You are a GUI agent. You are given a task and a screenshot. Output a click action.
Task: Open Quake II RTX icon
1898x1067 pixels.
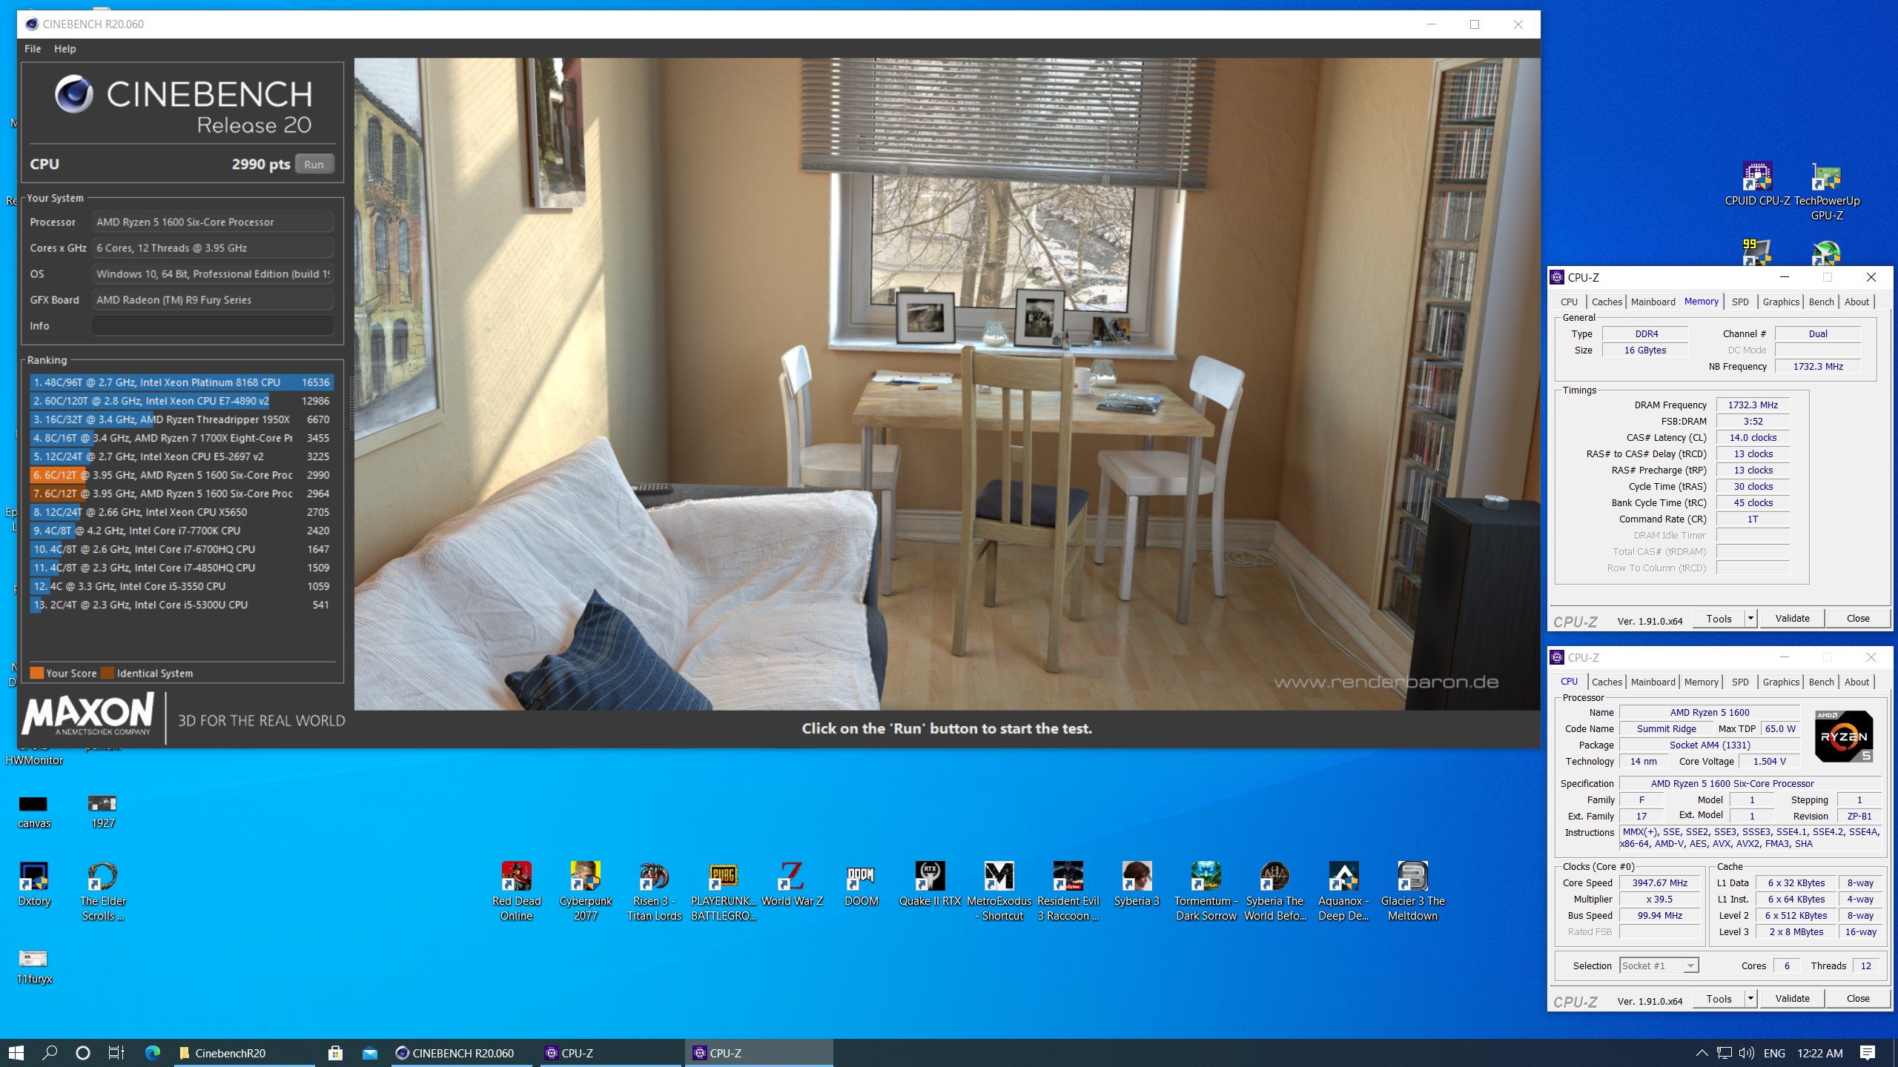(x=930, y=884)
